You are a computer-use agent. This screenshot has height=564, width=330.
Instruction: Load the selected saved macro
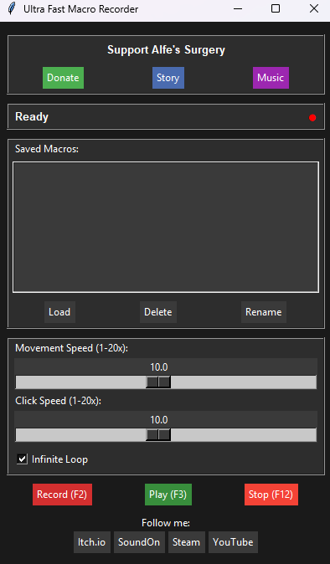pos(59,312)
